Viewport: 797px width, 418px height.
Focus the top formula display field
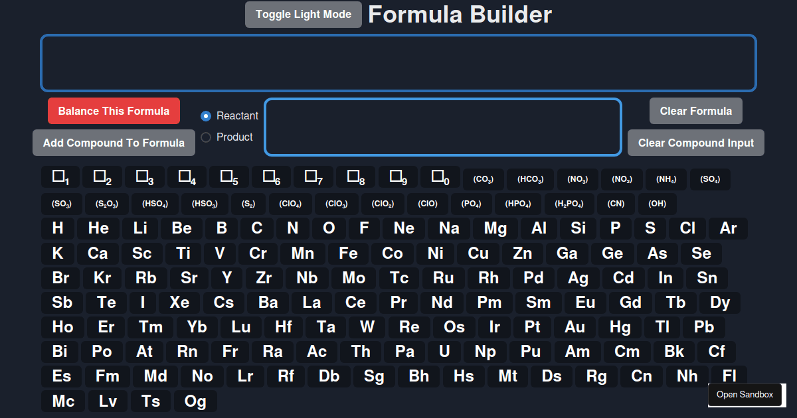tap(398, 63)
